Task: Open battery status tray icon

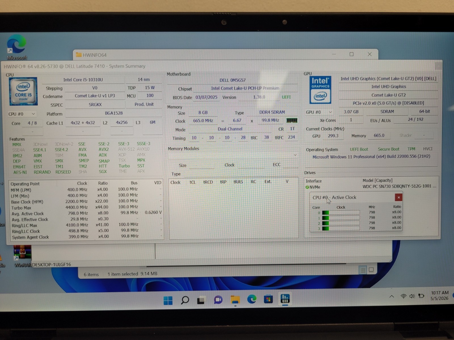Action: (x=421, y=296)
